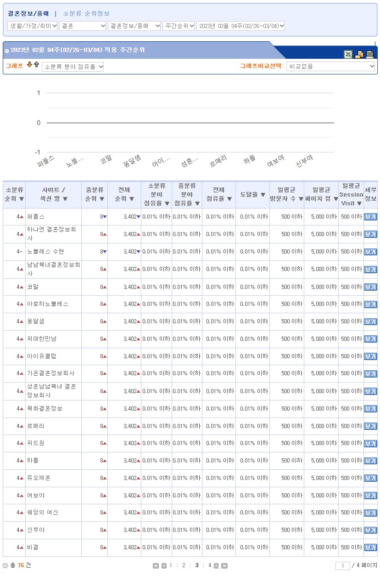Go to the next results page
The width and height of the screenshot is (380, 581).
(216, 566)
